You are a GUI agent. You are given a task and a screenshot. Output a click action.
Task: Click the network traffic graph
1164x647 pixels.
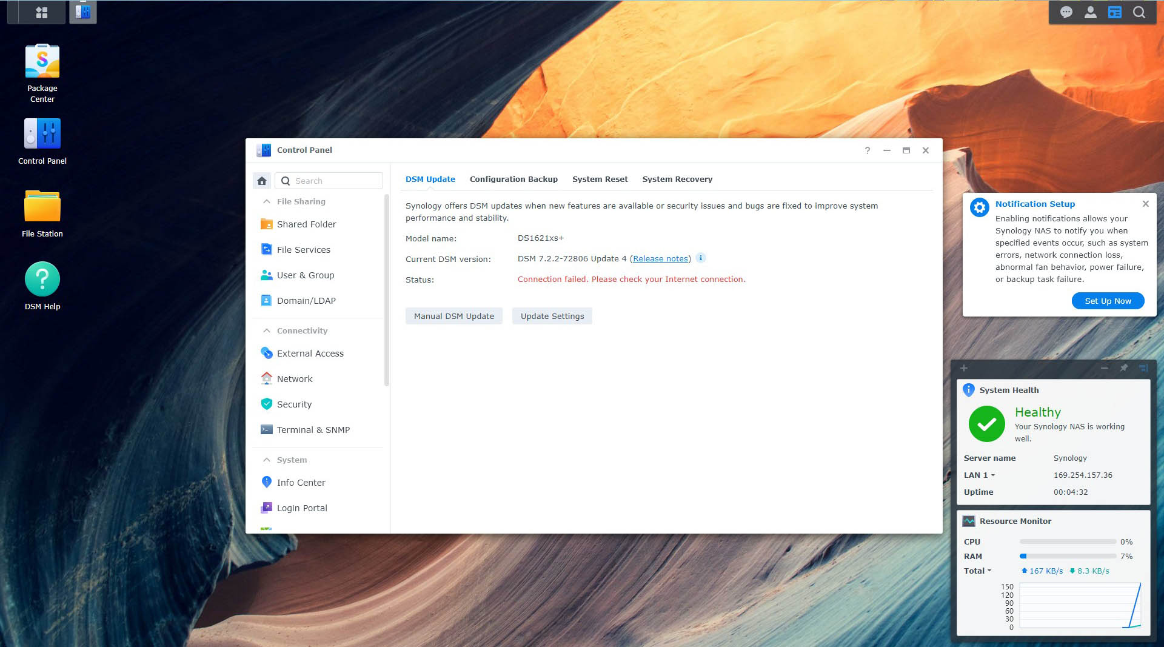pyautogui.click(x=1080, y=606)
